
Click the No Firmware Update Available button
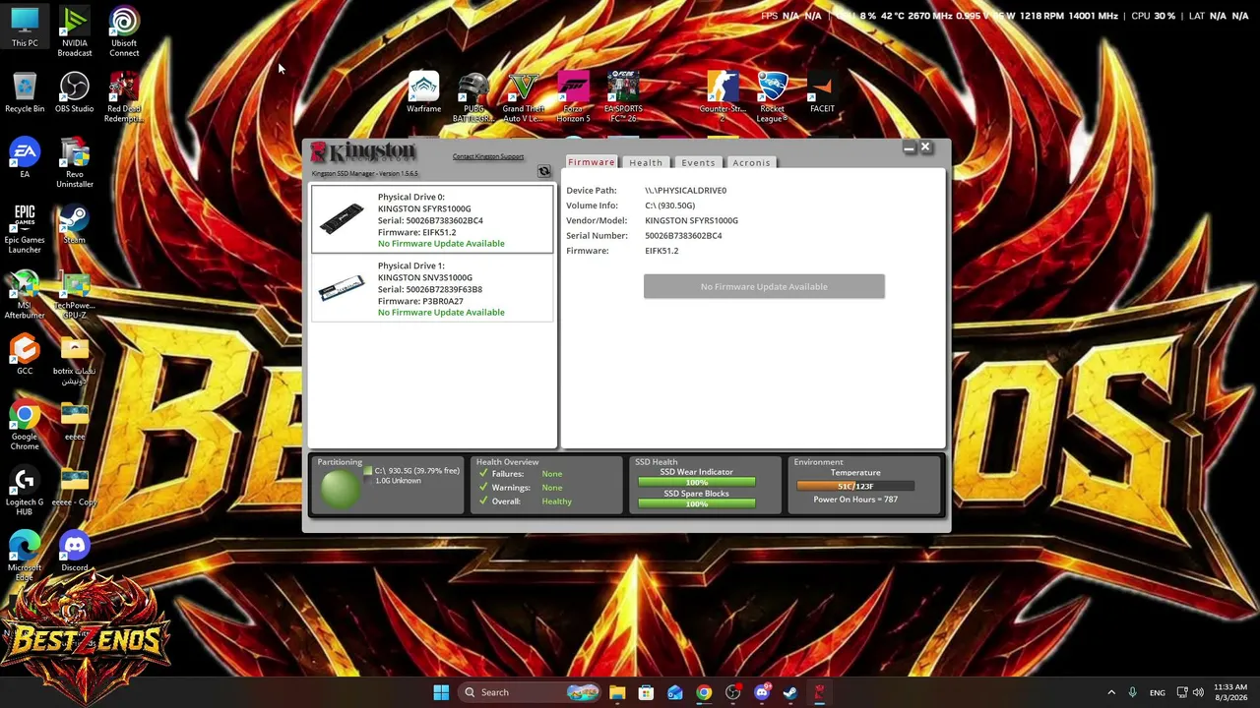coord(764,286)
